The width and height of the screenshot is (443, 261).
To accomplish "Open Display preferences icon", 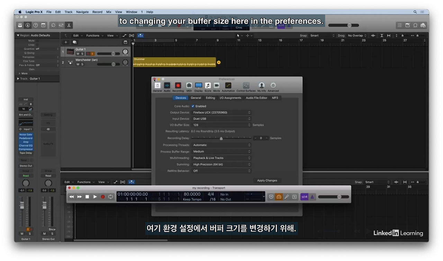I will [198, 87].
